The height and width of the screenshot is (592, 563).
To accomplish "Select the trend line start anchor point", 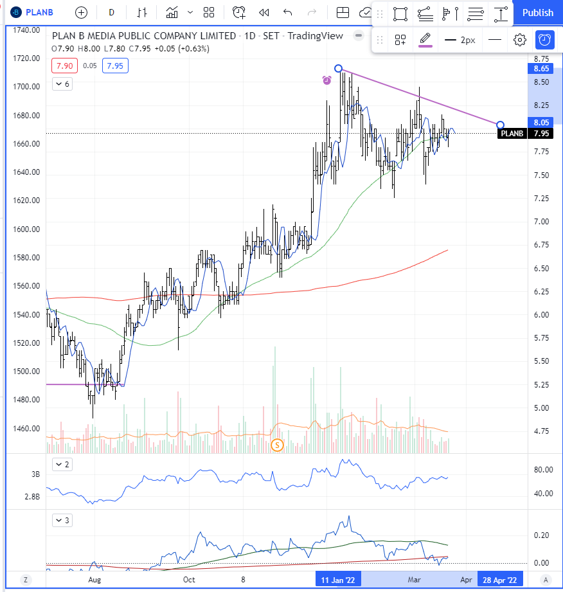I will (x=338, y=68).
